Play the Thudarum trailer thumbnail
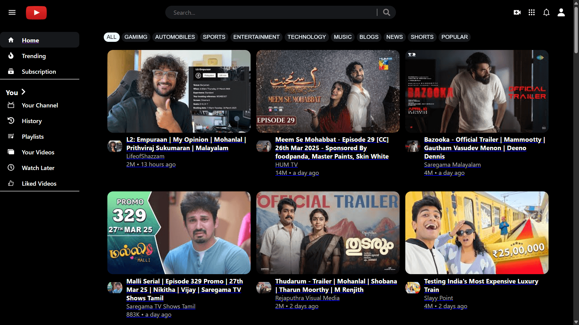This screenshot has height=325, width=579. pos(327,233)
